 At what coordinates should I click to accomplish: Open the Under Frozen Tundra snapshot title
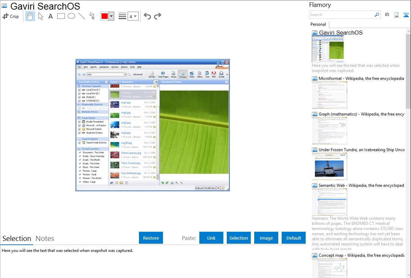362,150
